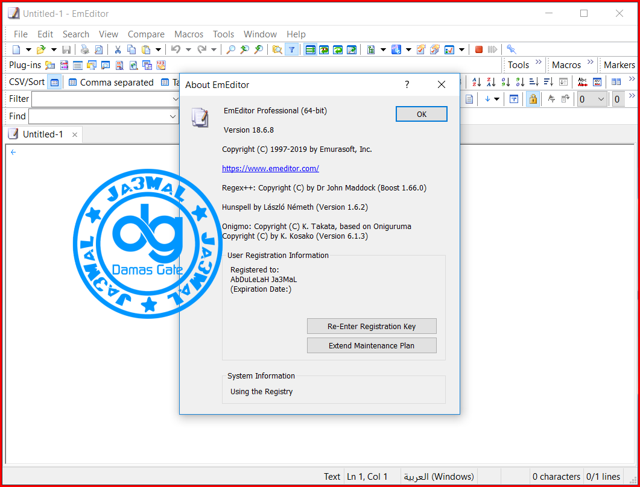Open Print Preview icon
This screenshot has width=640, height=487.
click(x=99, y=50)
